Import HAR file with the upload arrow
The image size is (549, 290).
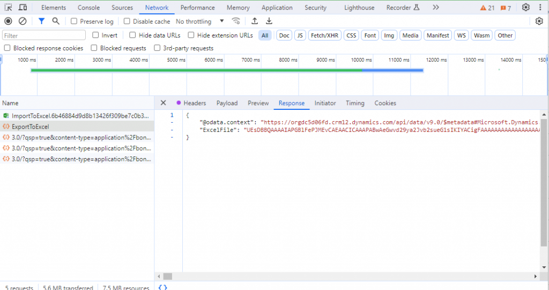[x=255, y=21]
